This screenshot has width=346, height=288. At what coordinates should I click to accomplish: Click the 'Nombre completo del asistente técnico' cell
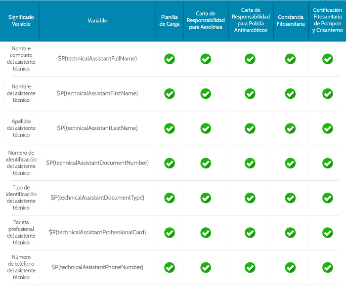[x=21, y=58]
